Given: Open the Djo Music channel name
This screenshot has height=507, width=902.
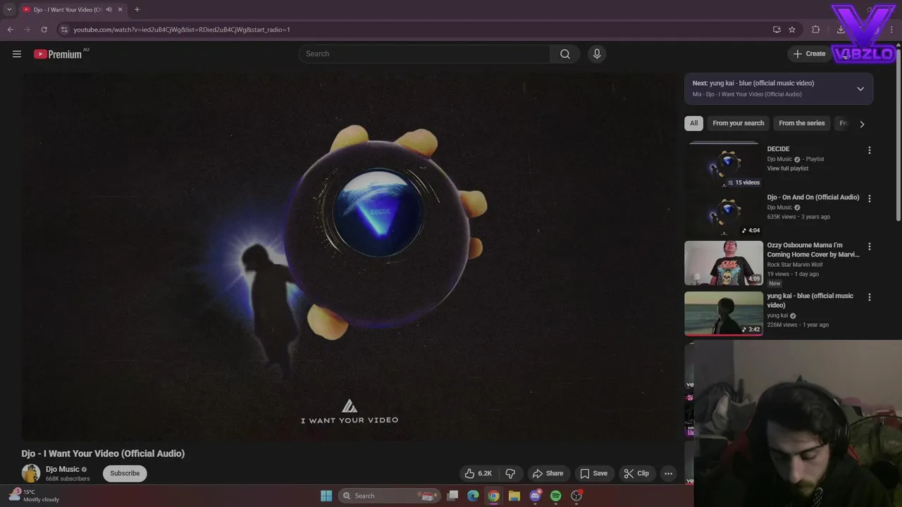Looking at the screenshot, I should 63,469.
